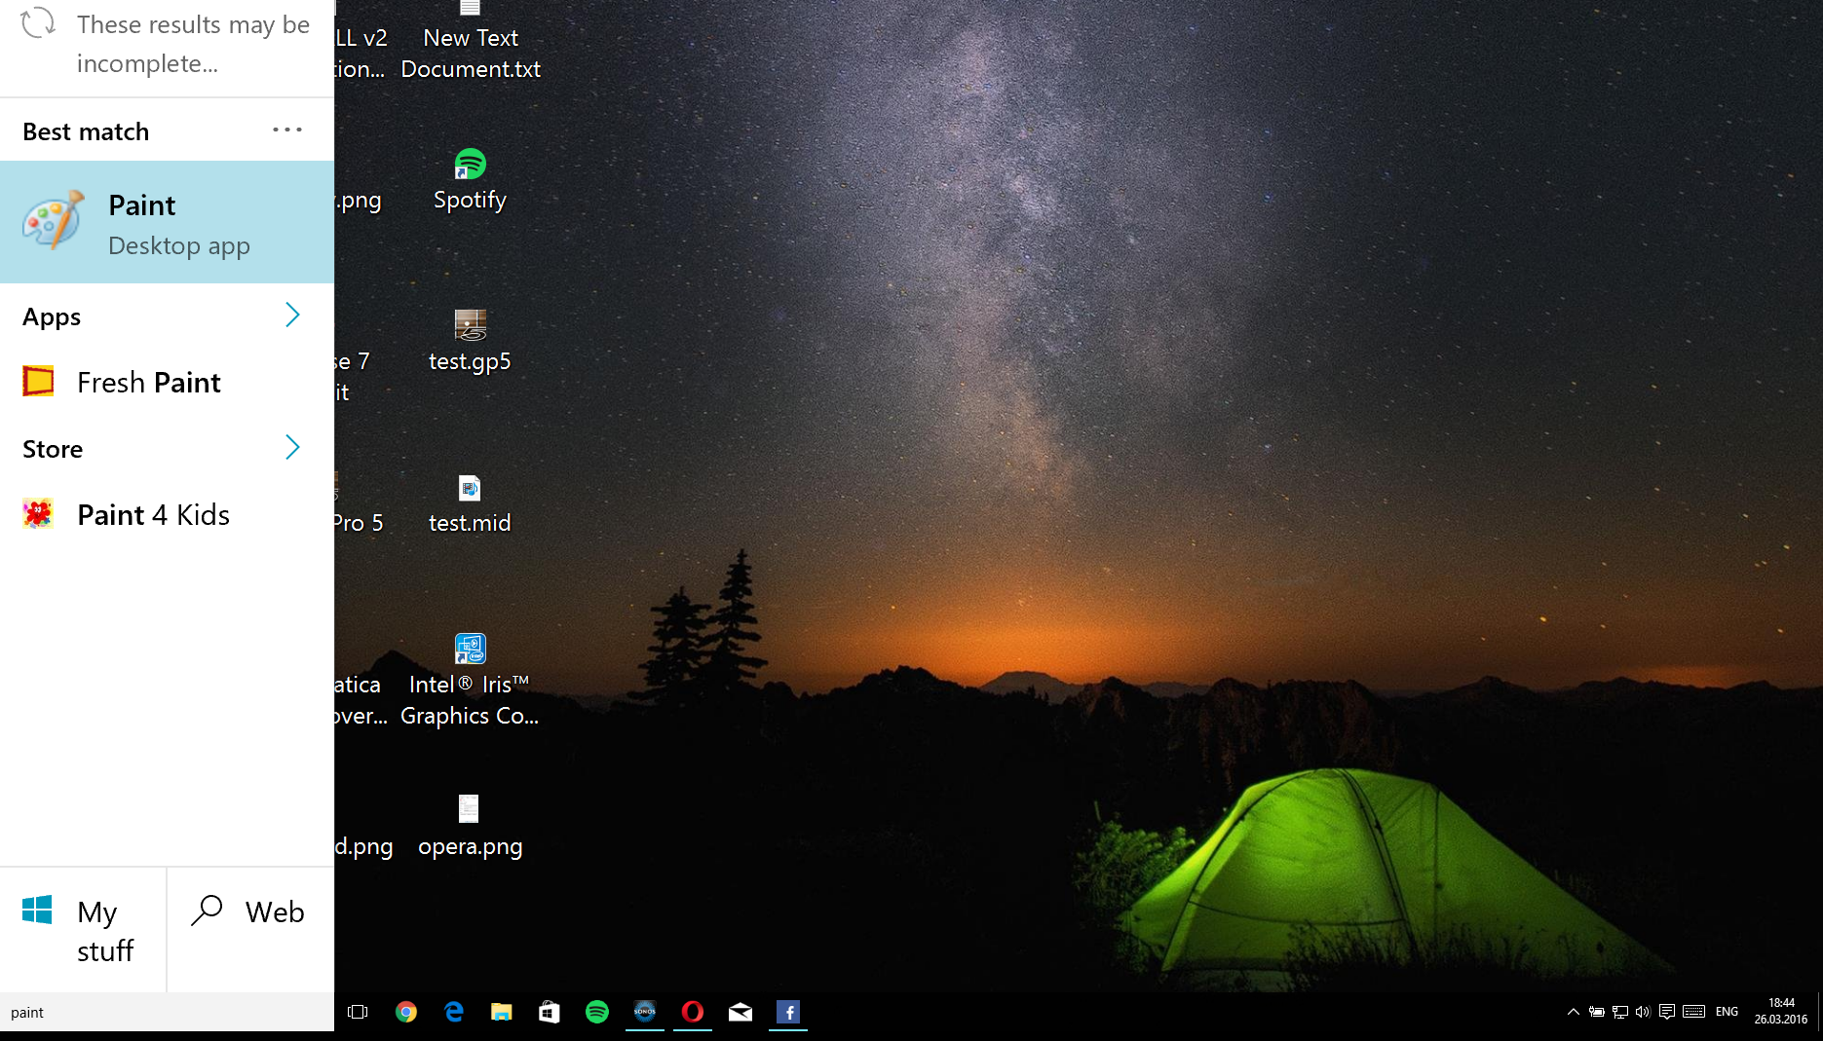This screenshot has width=1823, height=1041.
Task: Click the Windows logo in My stuff
Action: pos(37,911)
